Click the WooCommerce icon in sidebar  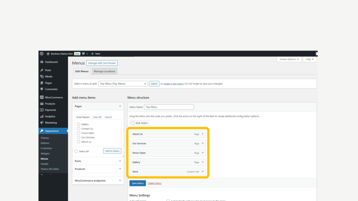(42, 97)
